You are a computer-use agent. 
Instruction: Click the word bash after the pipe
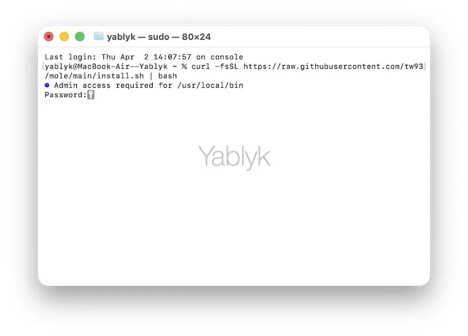click(x=168, y=76)
